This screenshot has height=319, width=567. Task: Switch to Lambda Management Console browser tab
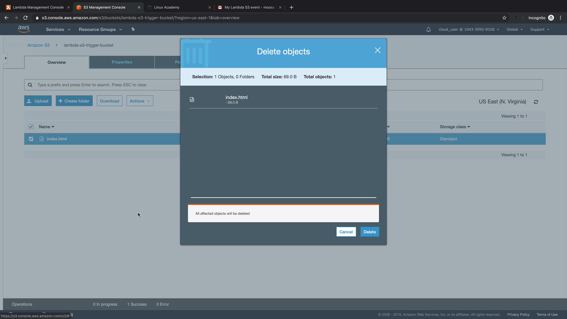[x=38, y=7]
